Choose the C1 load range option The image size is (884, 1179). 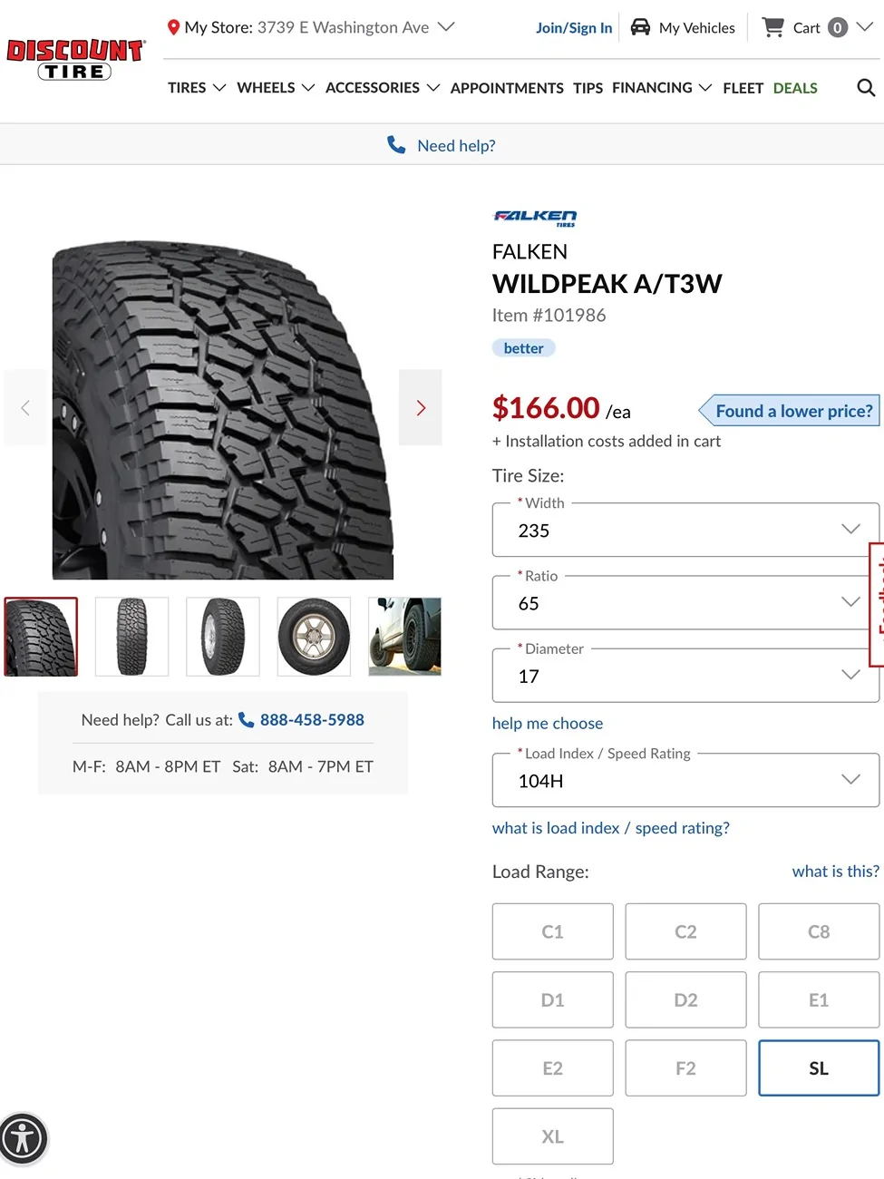[552, 931]
